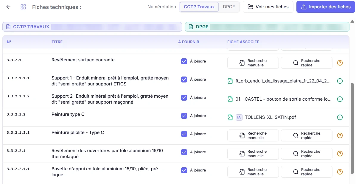Uncheck À joindre for Revêtement des ouvertures
This screenshot has width=356, height=184.
[184, 152]
